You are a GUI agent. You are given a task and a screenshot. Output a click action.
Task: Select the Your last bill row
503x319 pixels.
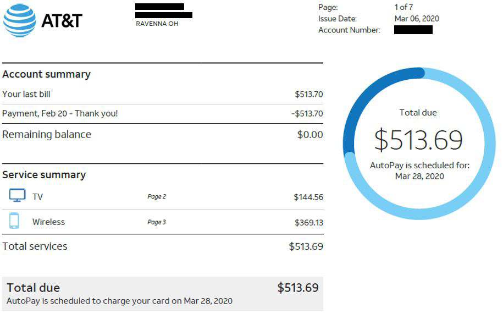(x=163, y=94)
